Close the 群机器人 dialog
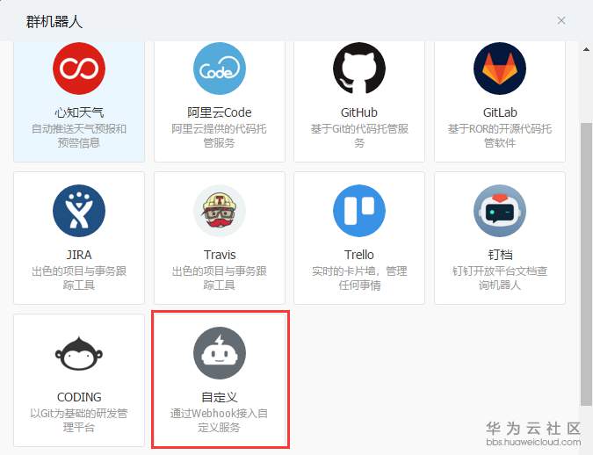Screen dimensions: 593x455 [561, 20]
